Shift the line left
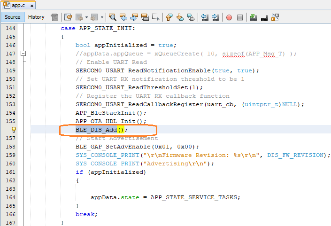The image size is (331, 226). click(205, 17)
